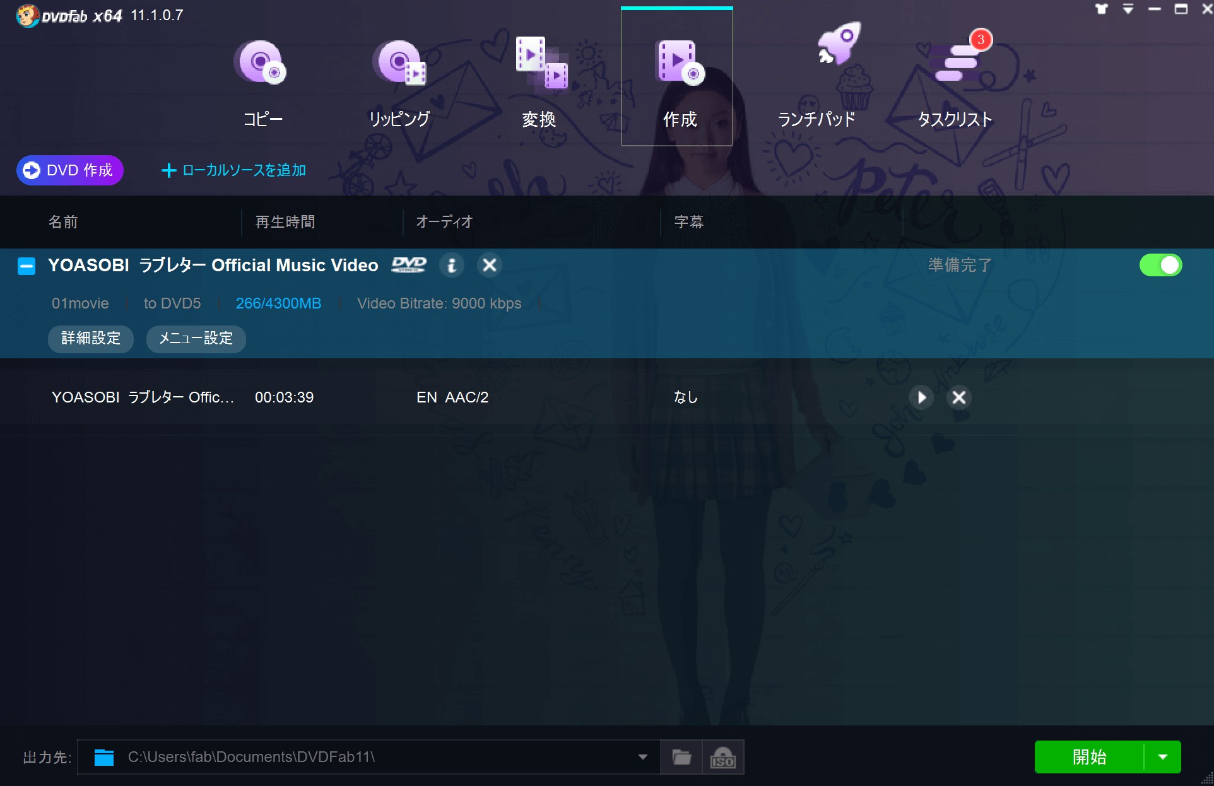Open the EN AAC/2 audio selection
This screenshot has height=786, width=1214.
tap(452, 397)
